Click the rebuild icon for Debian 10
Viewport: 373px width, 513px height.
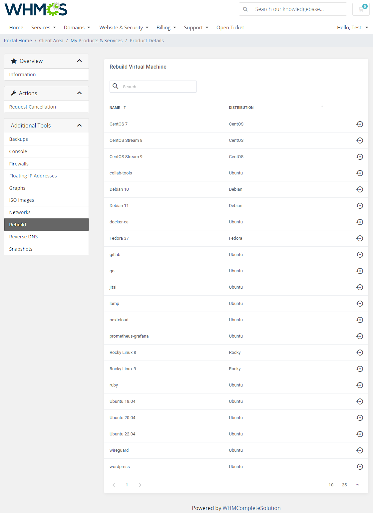click(359, 189)
